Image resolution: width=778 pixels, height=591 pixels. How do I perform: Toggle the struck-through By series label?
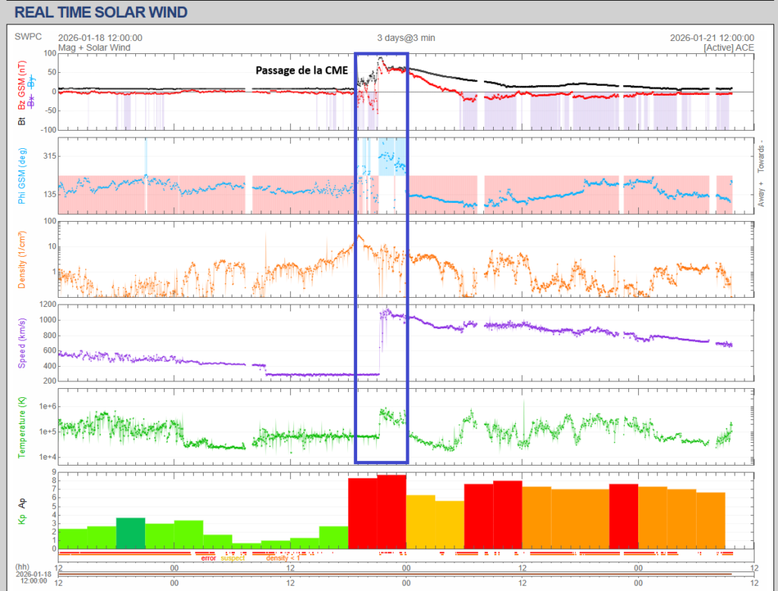(32, 79)
